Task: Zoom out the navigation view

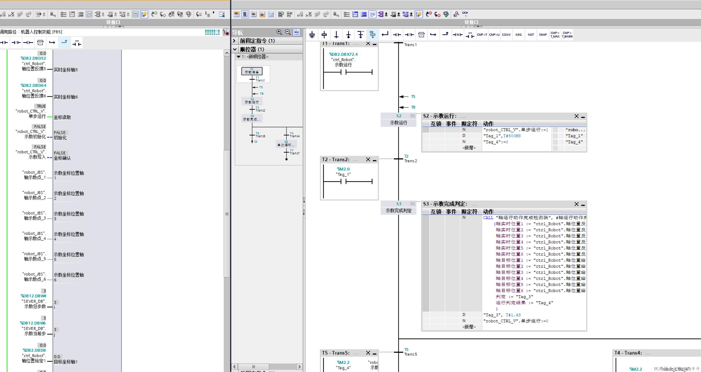Action: (x=288, y=32)
